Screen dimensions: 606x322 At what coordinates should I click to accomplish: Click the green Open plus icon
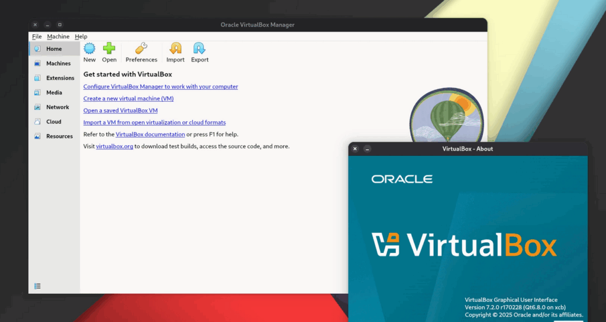109,48
